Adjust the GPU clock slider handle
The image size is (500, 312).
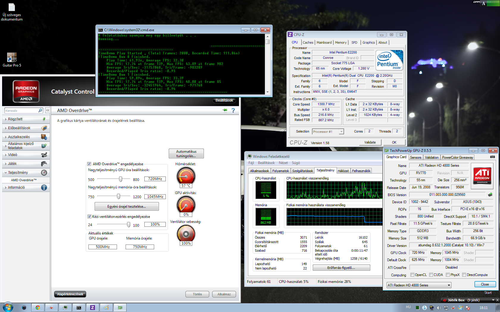click(x=121, y=179)
